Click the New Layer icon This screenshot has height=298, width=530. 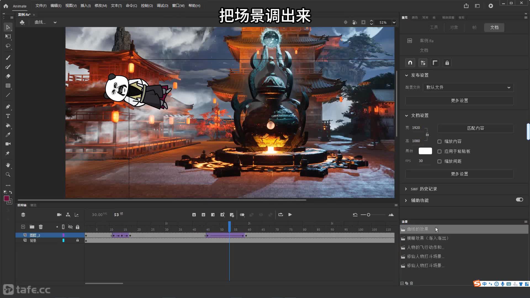click(x=23, y=227)
